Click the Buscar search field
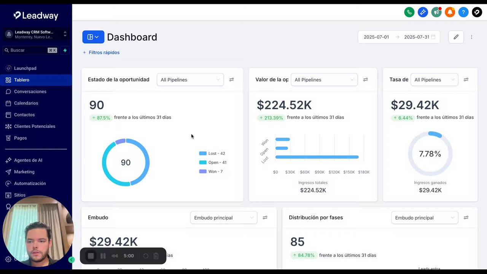Screen dimensions: 487x274 coord(30,50)
